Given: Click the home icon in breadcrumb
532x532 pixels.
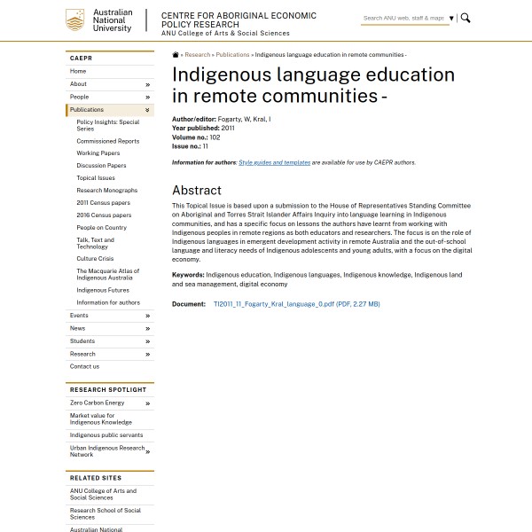Looking at the screenshot, I should click(176, 55).
